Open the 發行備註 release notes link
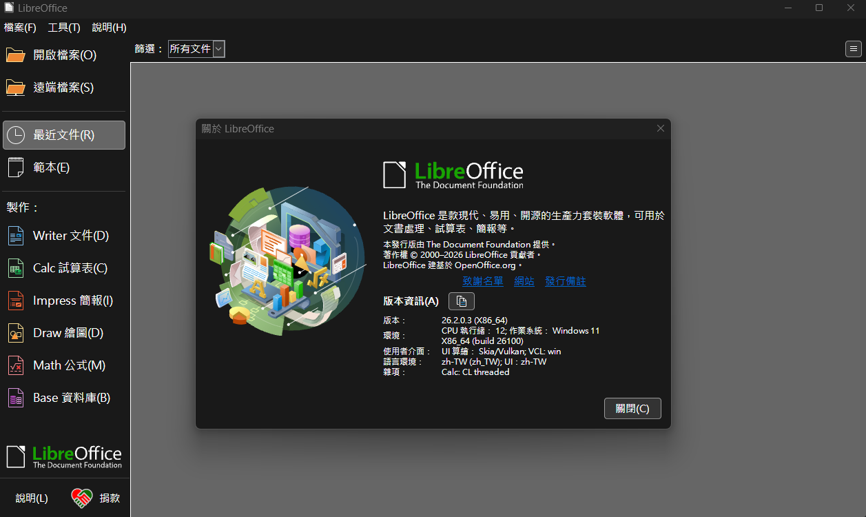The height and width of the screenshot is (517, 866). point(565,281)
